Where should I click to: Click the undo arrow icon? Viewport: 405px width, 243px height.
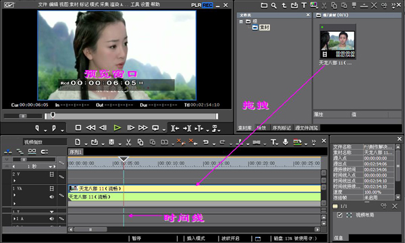point(206,142)
